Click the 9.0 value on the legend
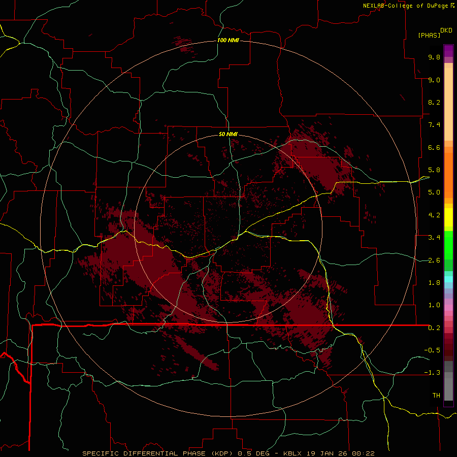Screen dimensions: 457x457 [434, 80]
